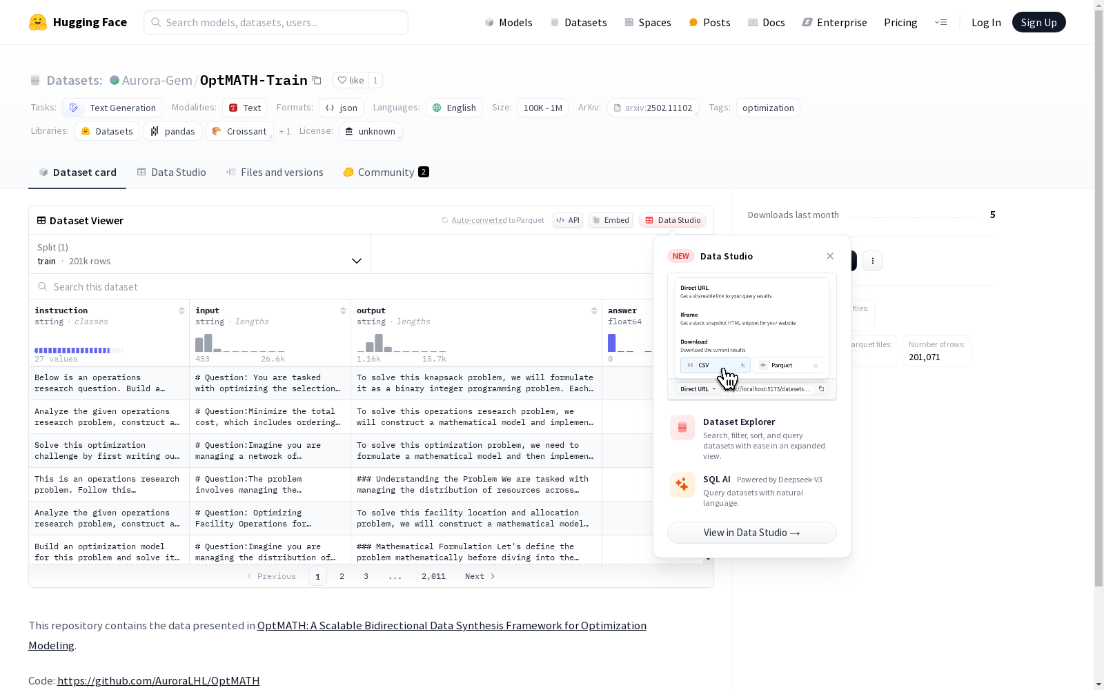
Task: Show the +1 more libraries
Action: pos(285,131)
